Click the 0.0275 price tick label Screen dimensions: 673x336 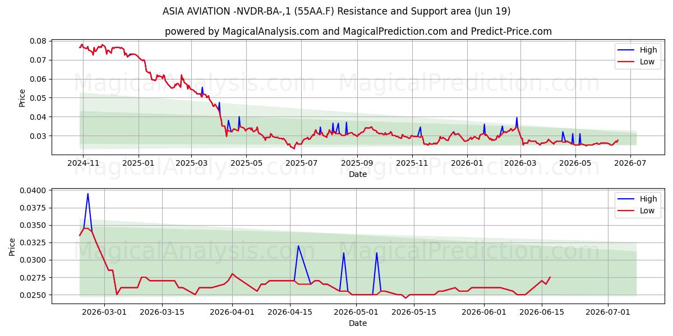pyautogui.click(x=33, y=277)
